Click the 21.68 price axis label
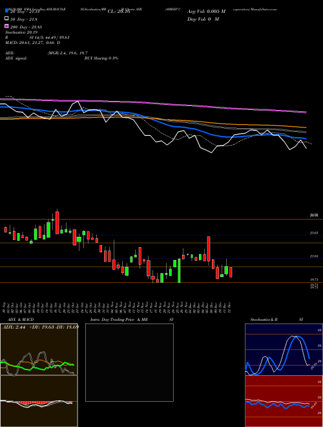 tap(314, 256)
